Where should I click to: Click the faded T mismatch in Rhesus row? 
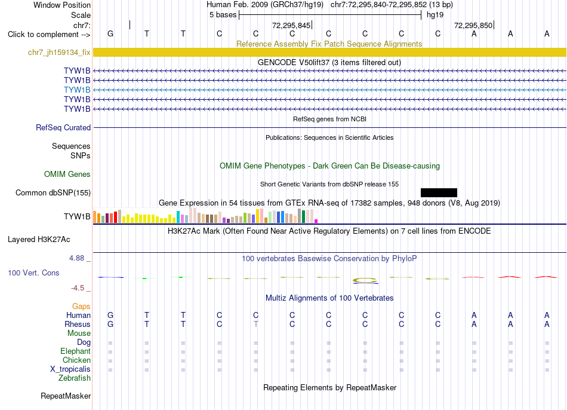(255, 324)
